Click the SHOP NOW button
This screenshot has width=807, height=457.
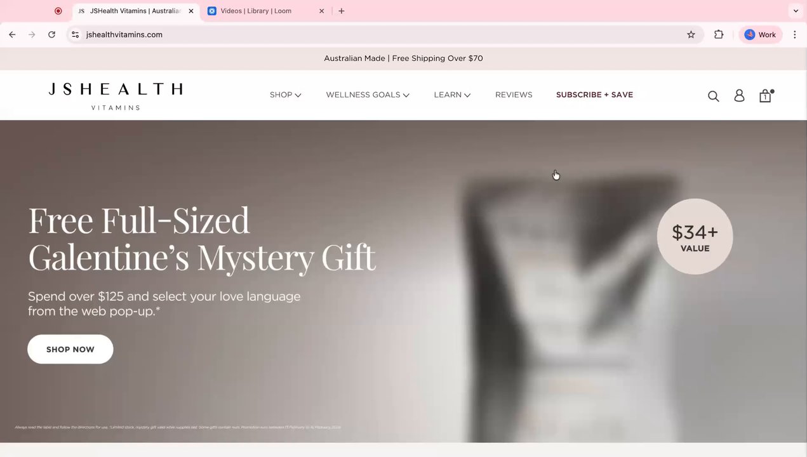70,349
